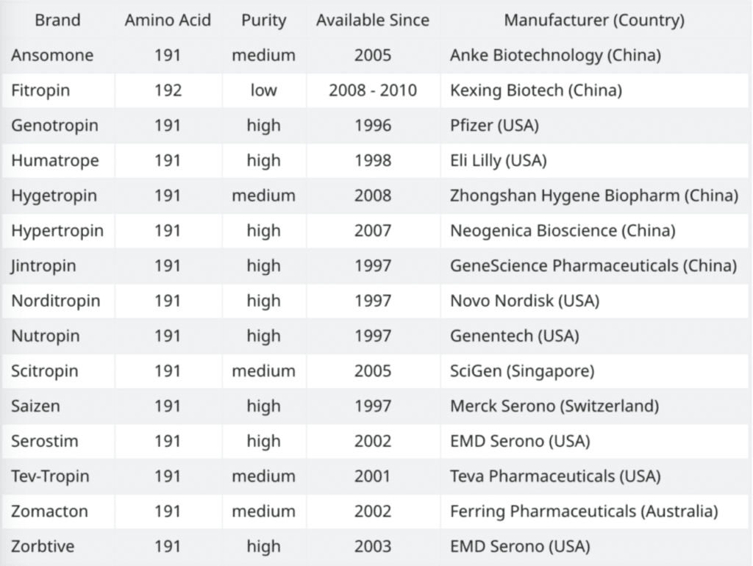Click the Manufacturer (Country) column header
The height and width of the screenshot is (566, 753).
[594, 20]
